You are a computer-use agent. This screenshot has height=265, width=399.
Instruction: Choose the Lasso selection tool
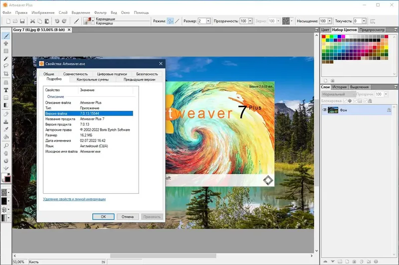coord(6,66)
